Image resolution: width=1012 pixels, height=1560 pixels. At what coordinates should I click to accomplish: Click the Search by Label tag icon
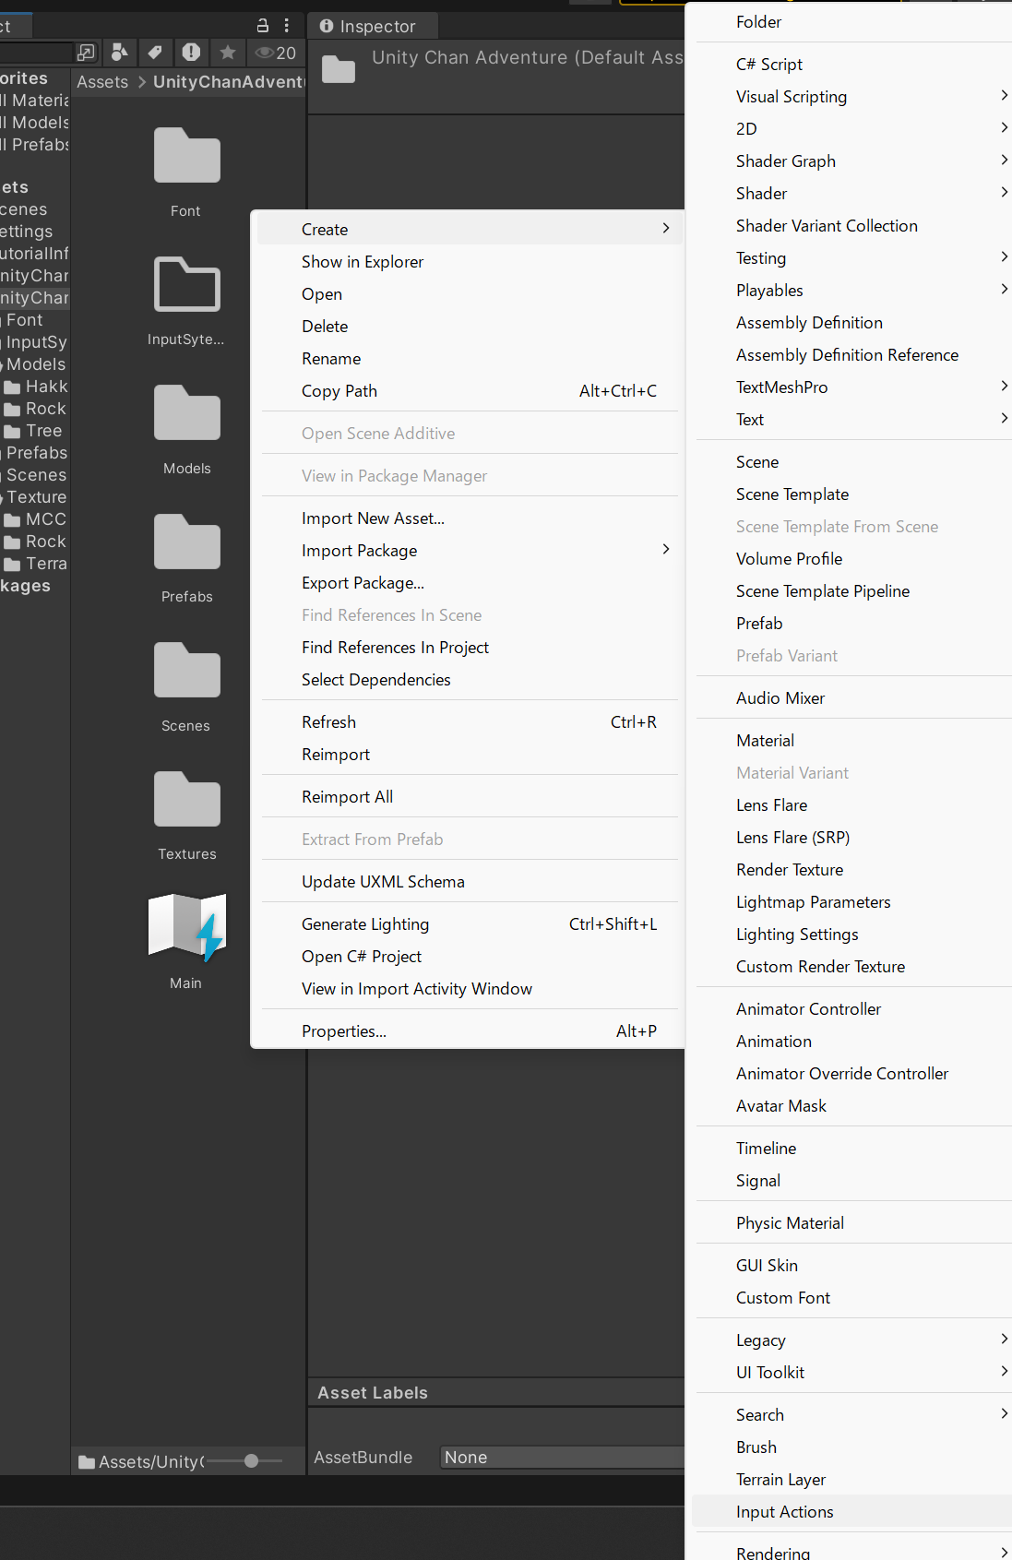(x=155, y=53)
